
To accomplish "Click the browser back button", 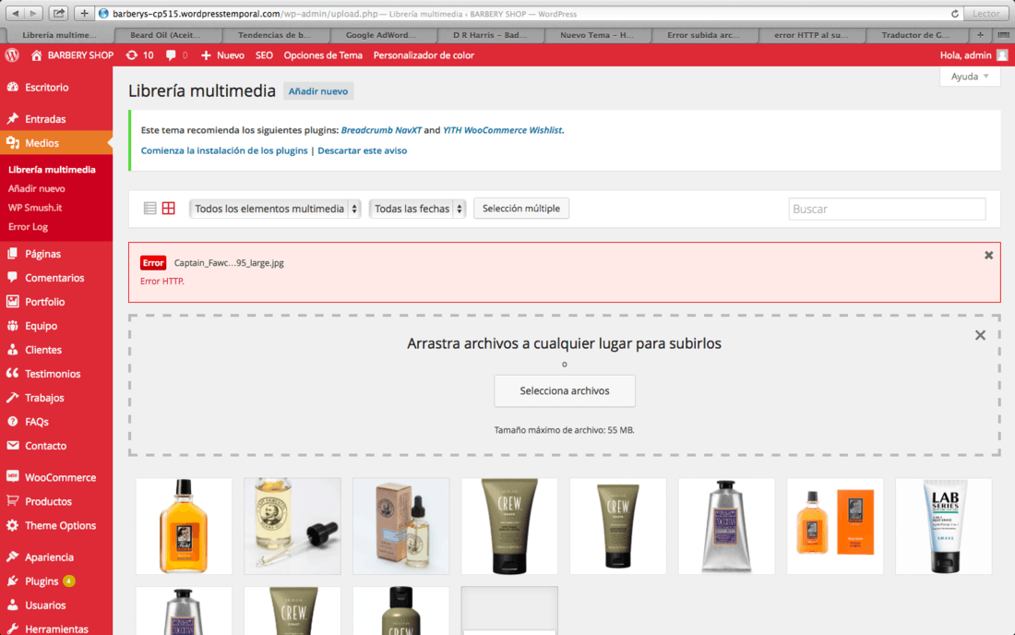I will coord(16,13).
